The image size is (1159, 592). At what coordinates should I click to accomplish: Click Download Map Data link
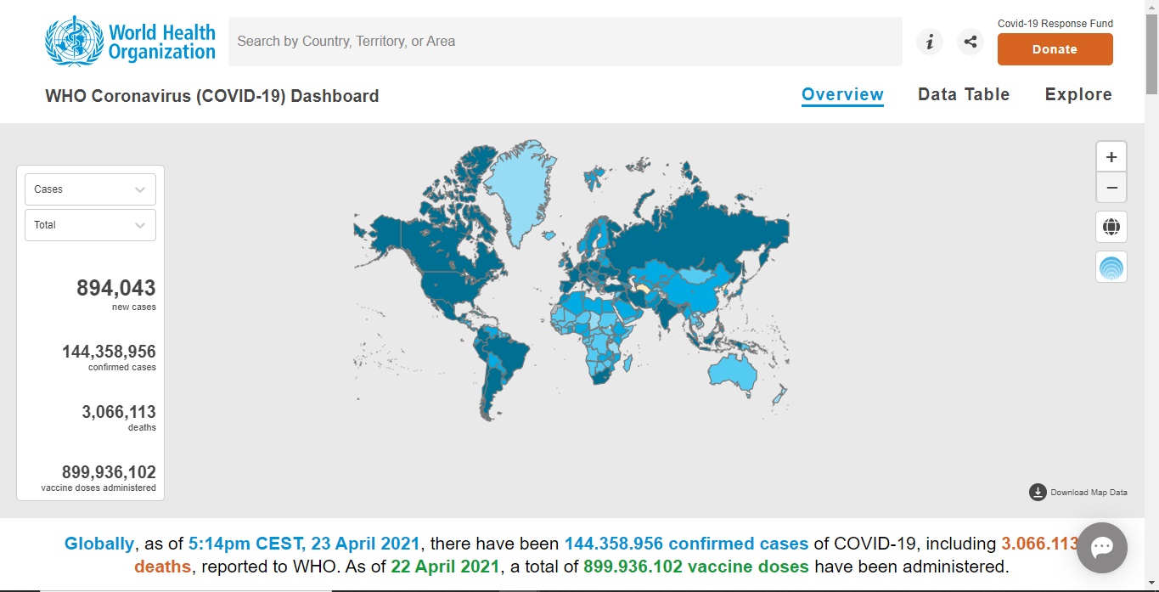(1089, 493)
